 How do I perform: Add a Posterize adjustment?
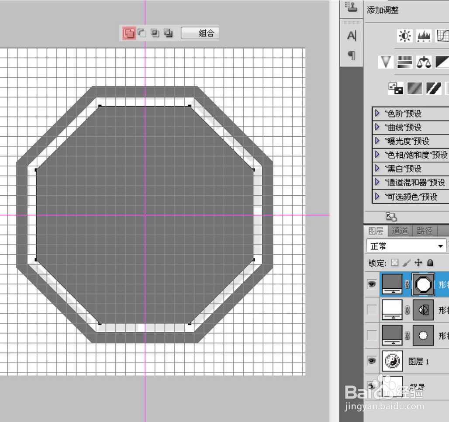coord(414,88)
